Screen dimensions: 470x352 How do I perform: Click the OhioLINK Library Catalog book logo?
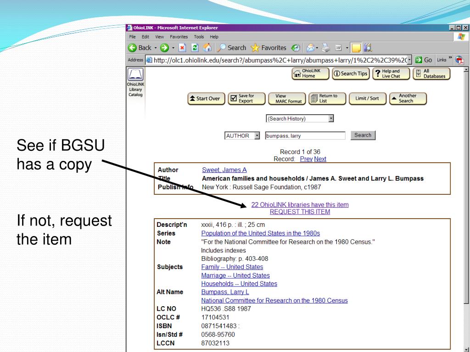(135, 74)
